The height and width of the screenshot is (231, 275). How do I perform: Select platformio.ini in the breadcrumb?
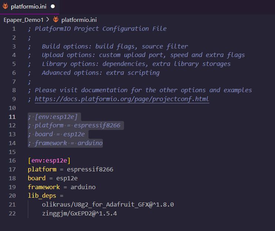(x=79, y=20)
